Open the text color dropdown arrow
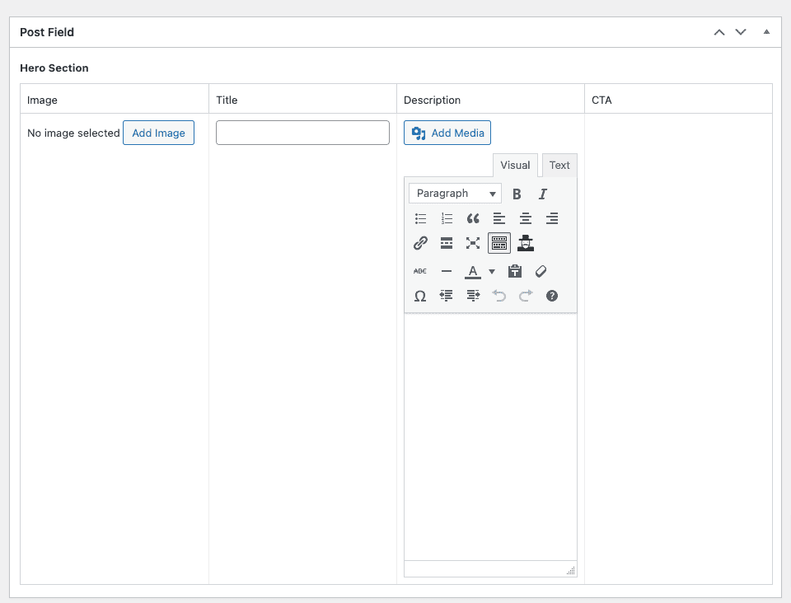Viewport: 791px width, 603px height. coord(492,272)
